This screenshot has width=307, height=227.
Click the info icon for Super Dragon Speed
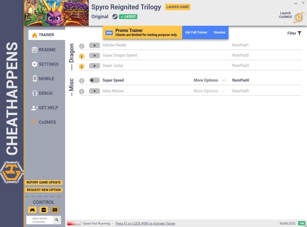click(x=82, y=56)
